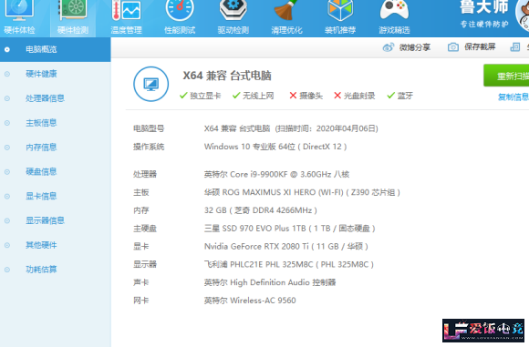Click the 主硬盘 row label
The height and width of the screenshot is (347, 529).
145,229
